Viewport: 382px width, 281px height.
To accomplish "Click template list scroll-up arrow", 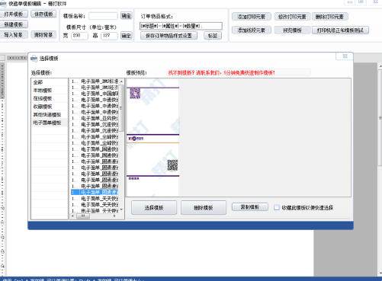I will tap(121, 81).
